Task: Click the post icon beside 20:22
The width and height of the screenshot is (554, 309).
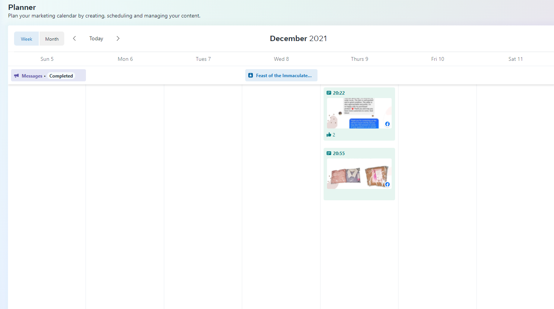Action: pyautogui.click(x=329, y=93)
